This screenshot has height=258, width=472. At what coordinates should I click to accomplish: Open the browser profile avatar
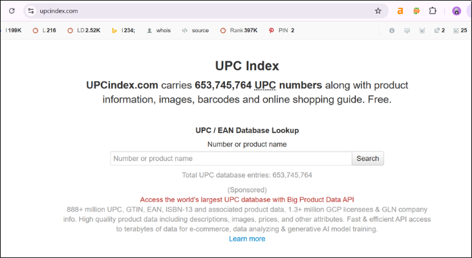[x=456, y=11]
